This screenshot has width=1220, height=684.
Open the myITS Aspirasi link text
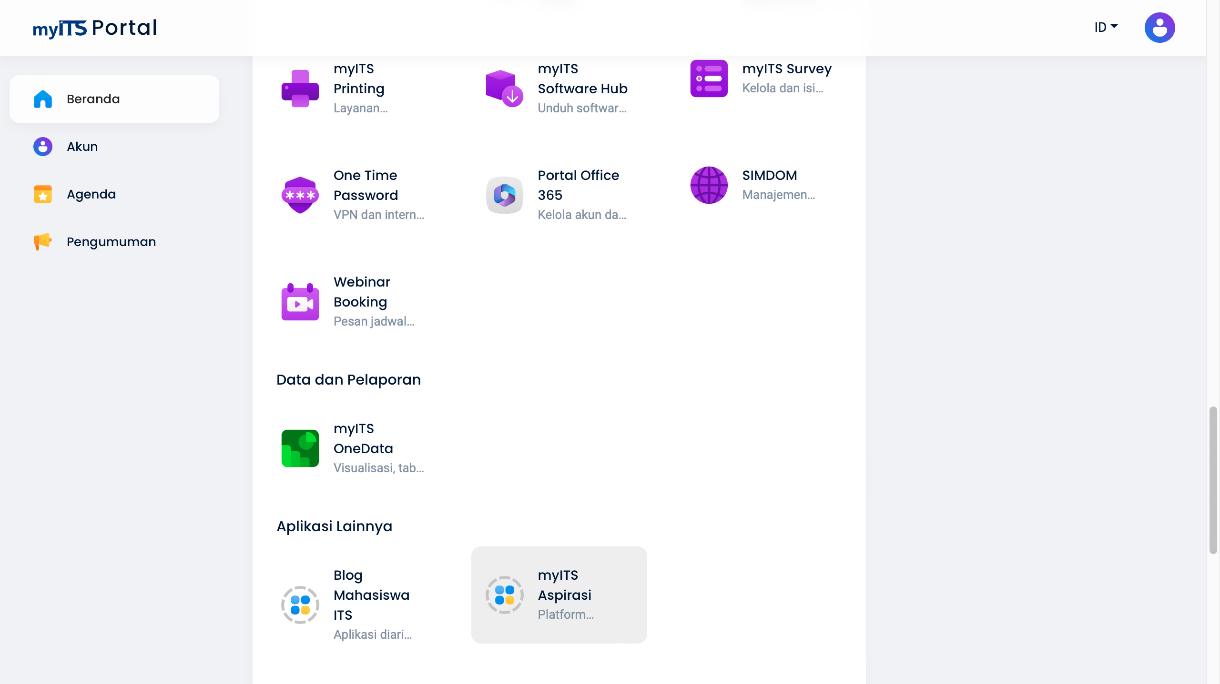click(564, 585)
